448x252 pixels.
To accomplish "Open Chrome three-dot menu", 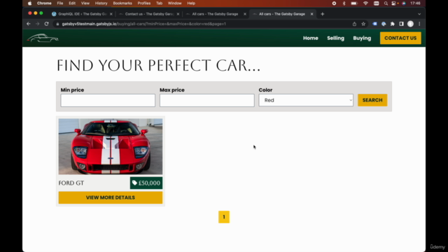I will coord(419,24).
